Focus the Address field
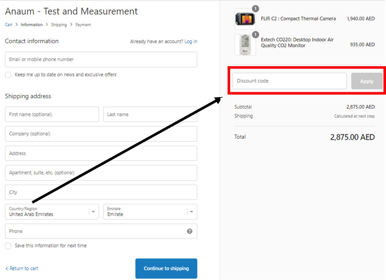This screenshot has width=386, height=280. pos(101,153)
